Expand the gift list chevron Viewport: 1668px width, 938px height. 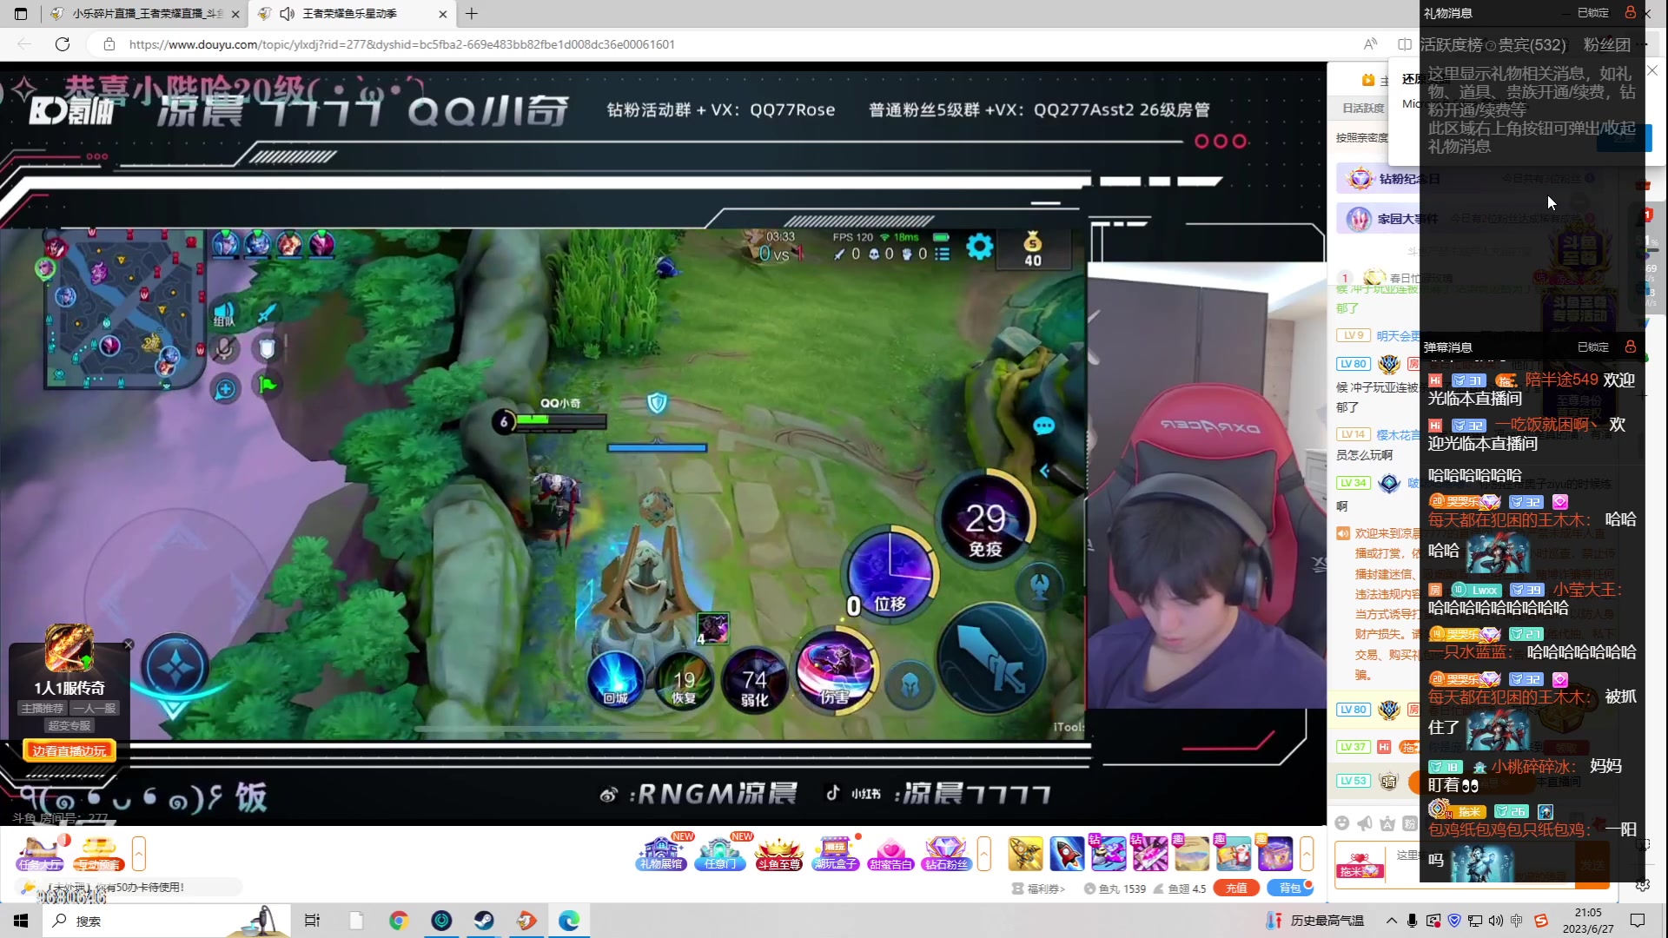(x=1307, y=853)
